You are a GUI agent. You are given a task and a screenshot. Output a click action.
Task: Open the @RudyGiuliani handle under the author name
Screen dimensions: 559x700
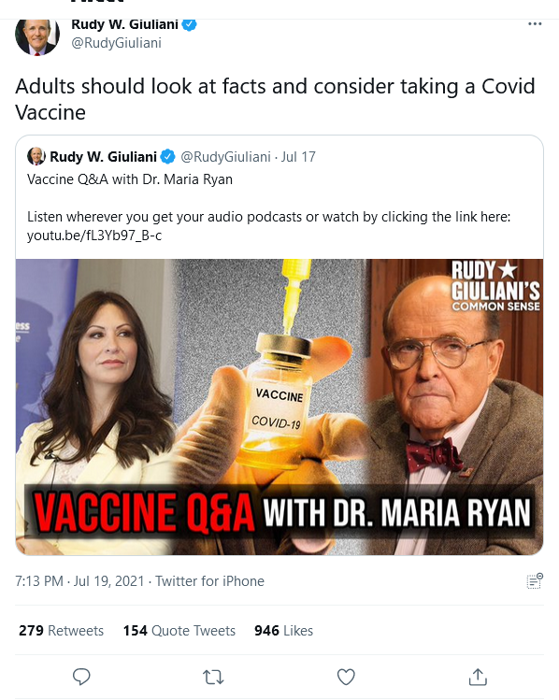116,43
